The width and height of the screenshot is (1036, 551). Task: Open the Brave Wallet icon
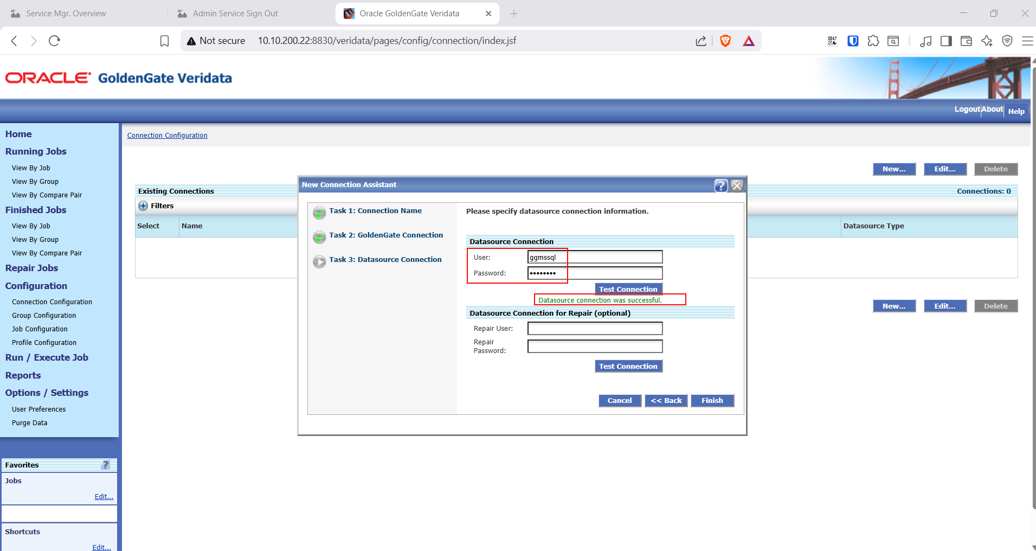[966, 41]
